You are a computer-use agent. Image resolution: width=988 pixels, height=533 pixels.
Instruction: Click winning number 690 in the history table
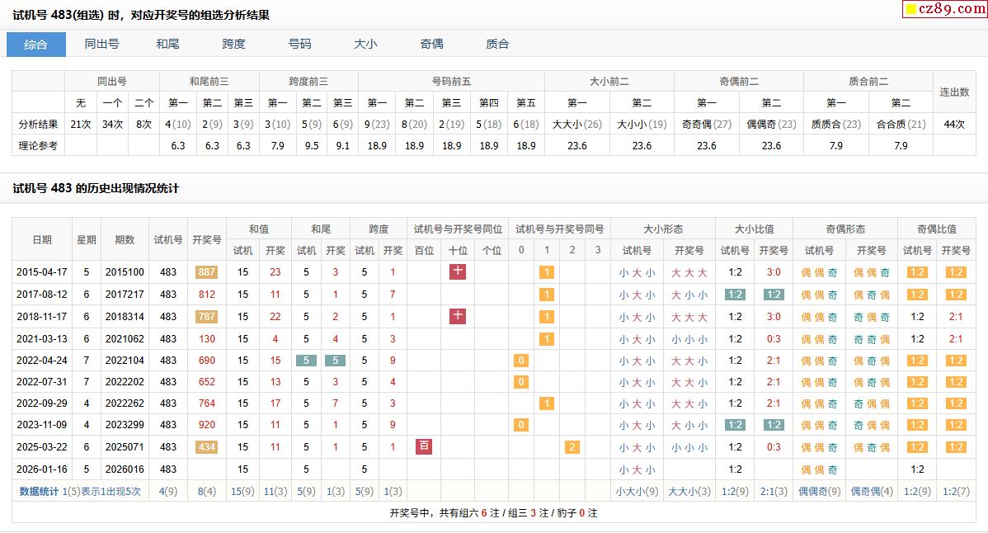pos(206,361)
